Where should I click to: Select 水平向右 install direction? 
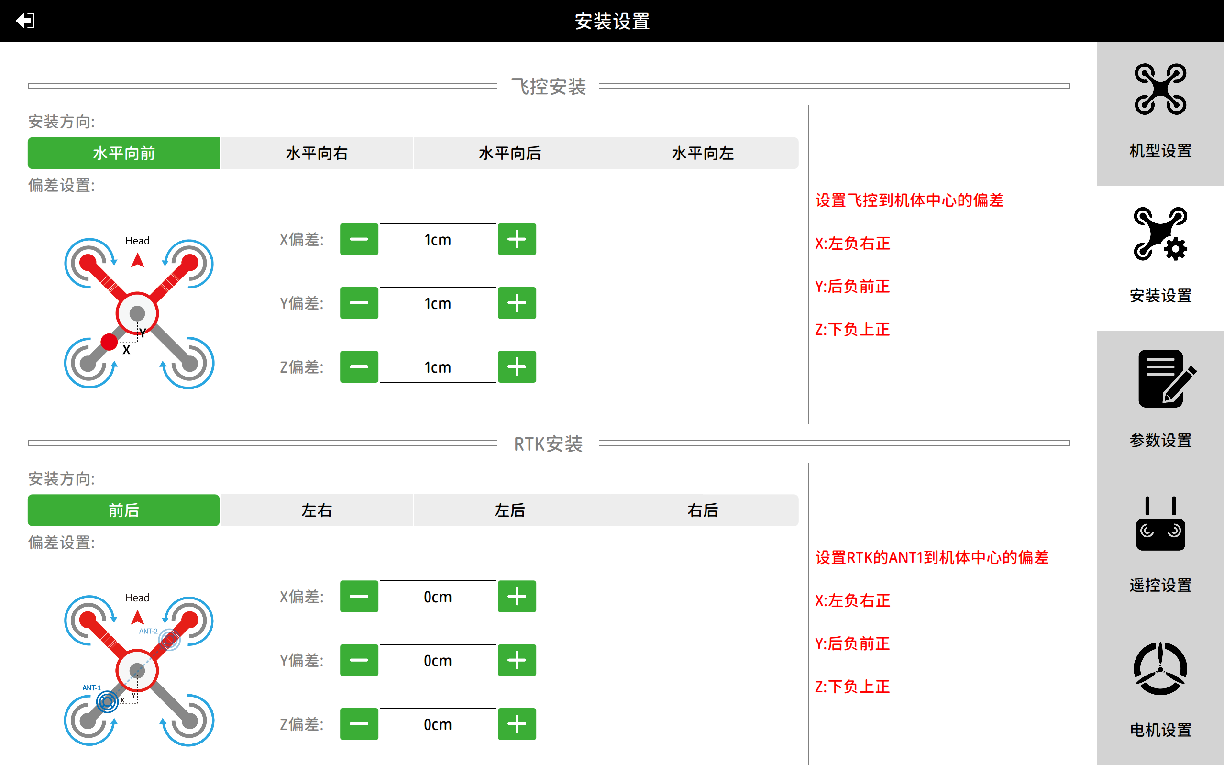(x=317, y=153)
